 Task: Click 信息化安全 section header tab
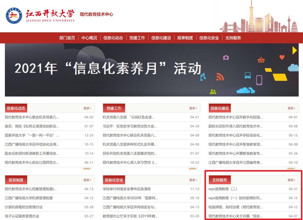(114, 180)
